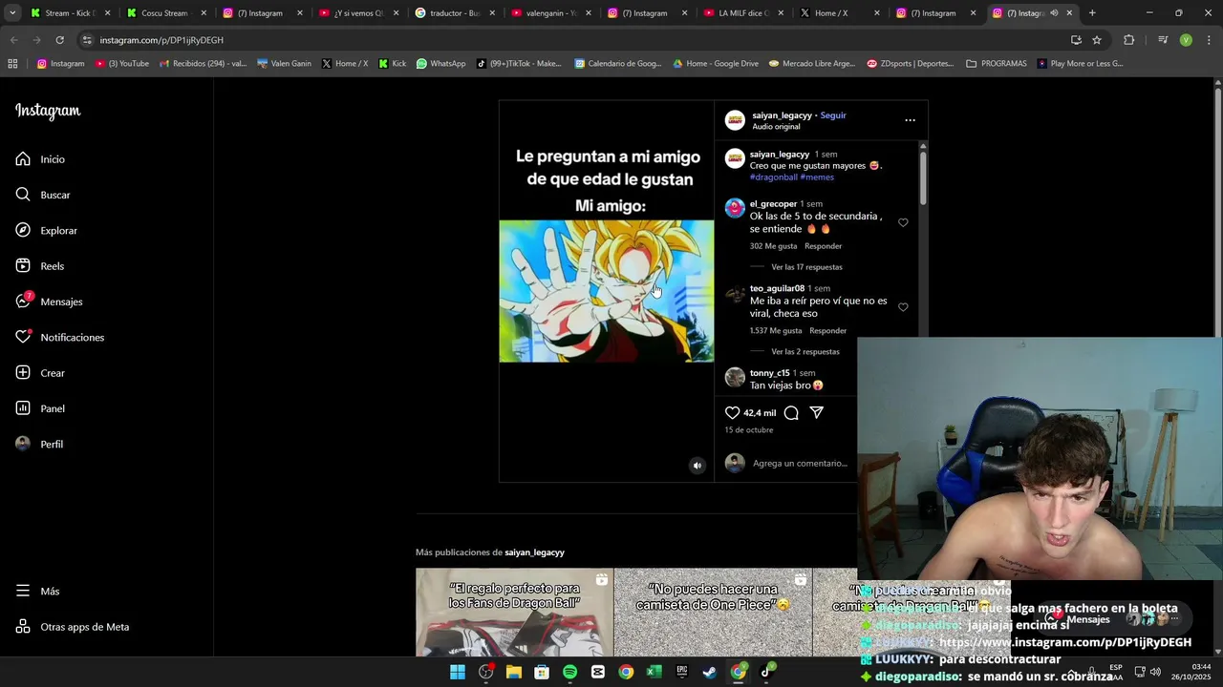
Task: Open WhatsApp bookmark
Action: click(440, 64)
